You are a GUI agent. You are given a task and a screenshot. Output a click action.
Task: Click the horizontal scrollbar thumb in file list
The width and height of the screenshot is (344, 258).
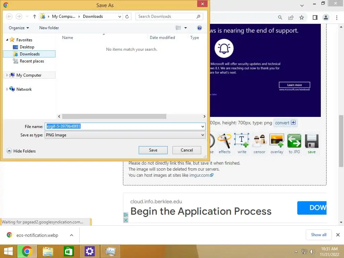coord(114,117)
